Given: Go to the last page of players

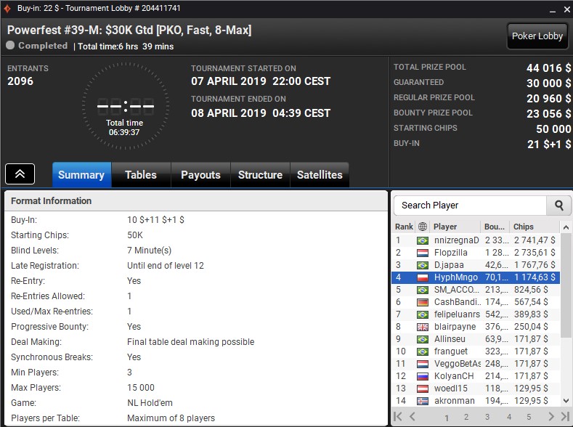Looking at the screenshot, I should click(565, 417).
